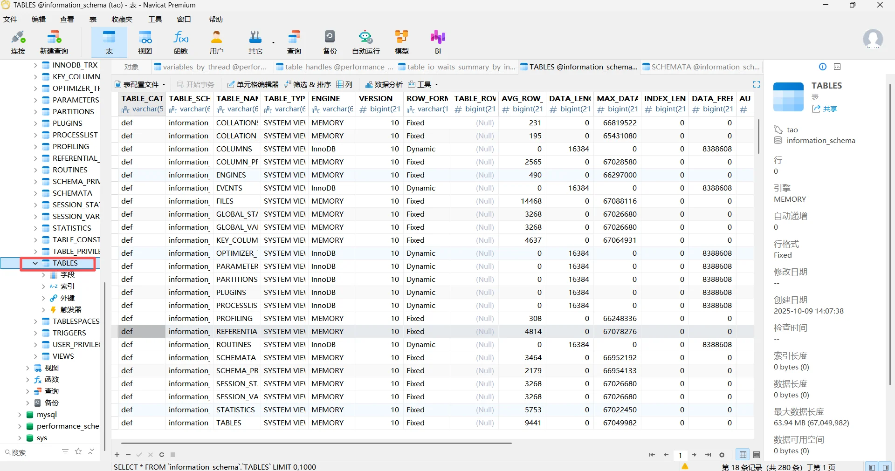
Task: Open the BI toolbar icon
Action: pos(438,42)
